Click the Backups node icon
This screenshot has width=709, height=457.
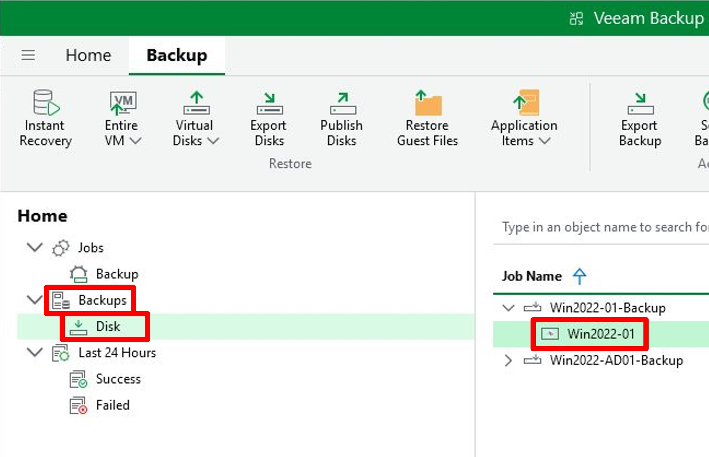61,300
